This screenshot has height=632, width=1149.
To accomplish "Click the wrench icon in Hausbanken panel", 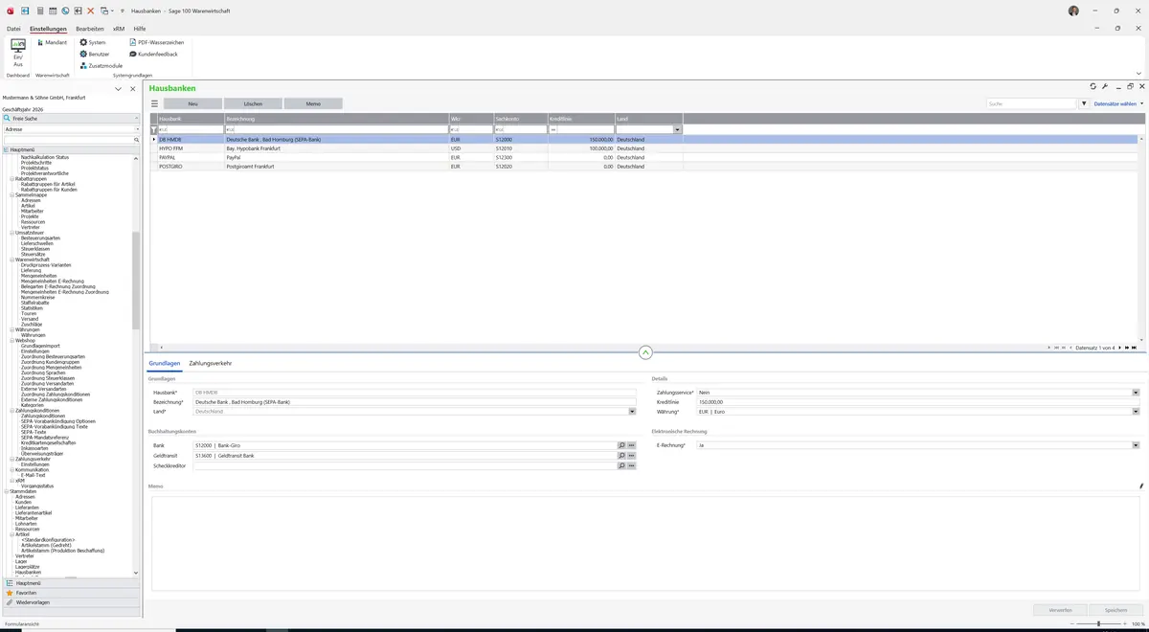I will pyautogui.click(x=1105, y=86).
